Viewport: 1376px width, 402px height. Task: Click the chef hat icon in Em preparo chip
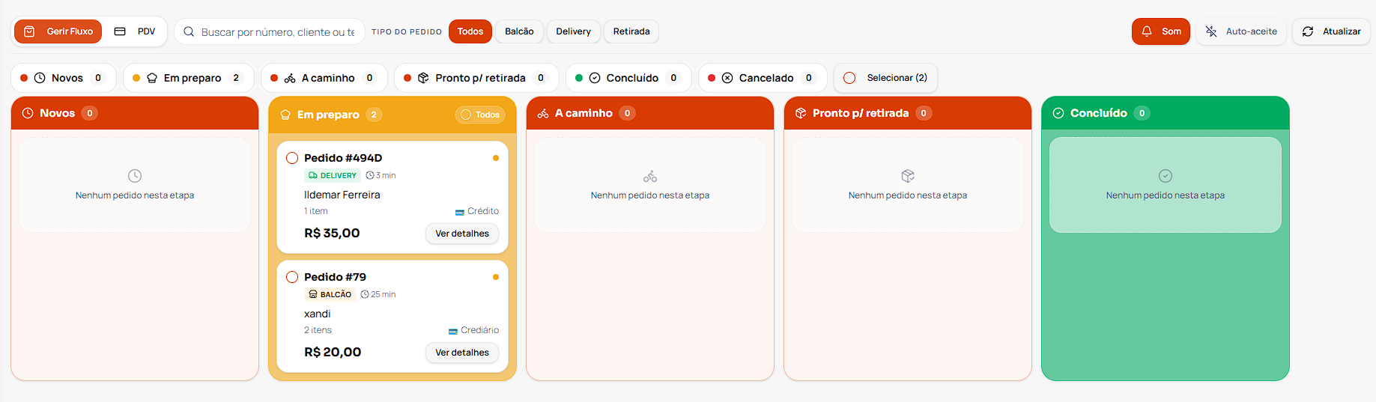tap(152, 78)
